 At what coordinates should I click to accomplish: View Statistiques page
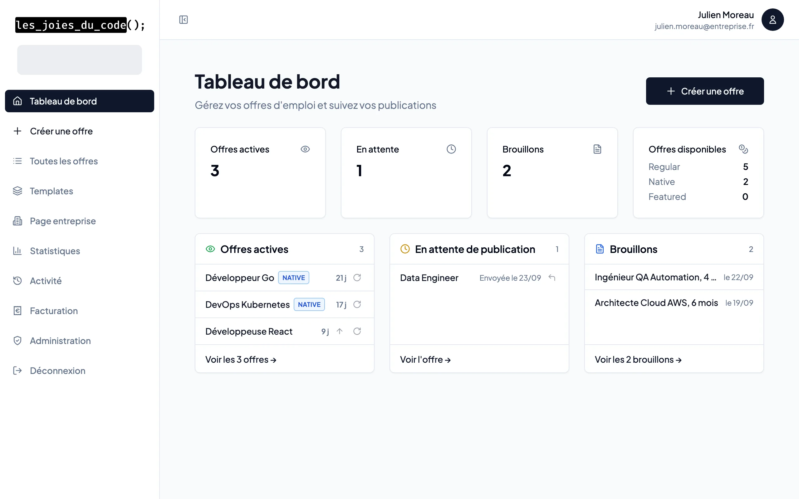(80, 251)
